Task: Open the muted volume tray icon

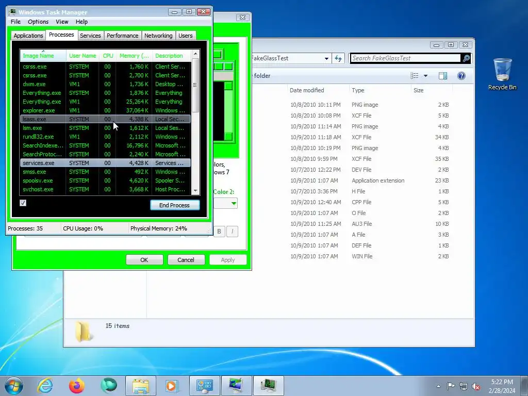Action: 476,386
